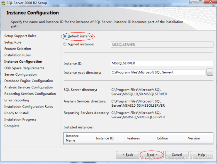Click the Help button
Viewport: 217px width, 164px height.
[x=201, y=155]
